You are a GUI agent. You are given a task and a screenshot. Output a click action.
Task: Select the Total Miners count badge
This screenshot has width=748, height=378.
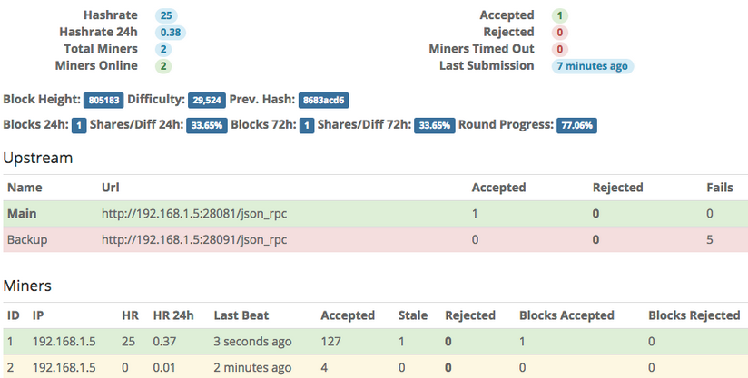click(x=162, y=49)
